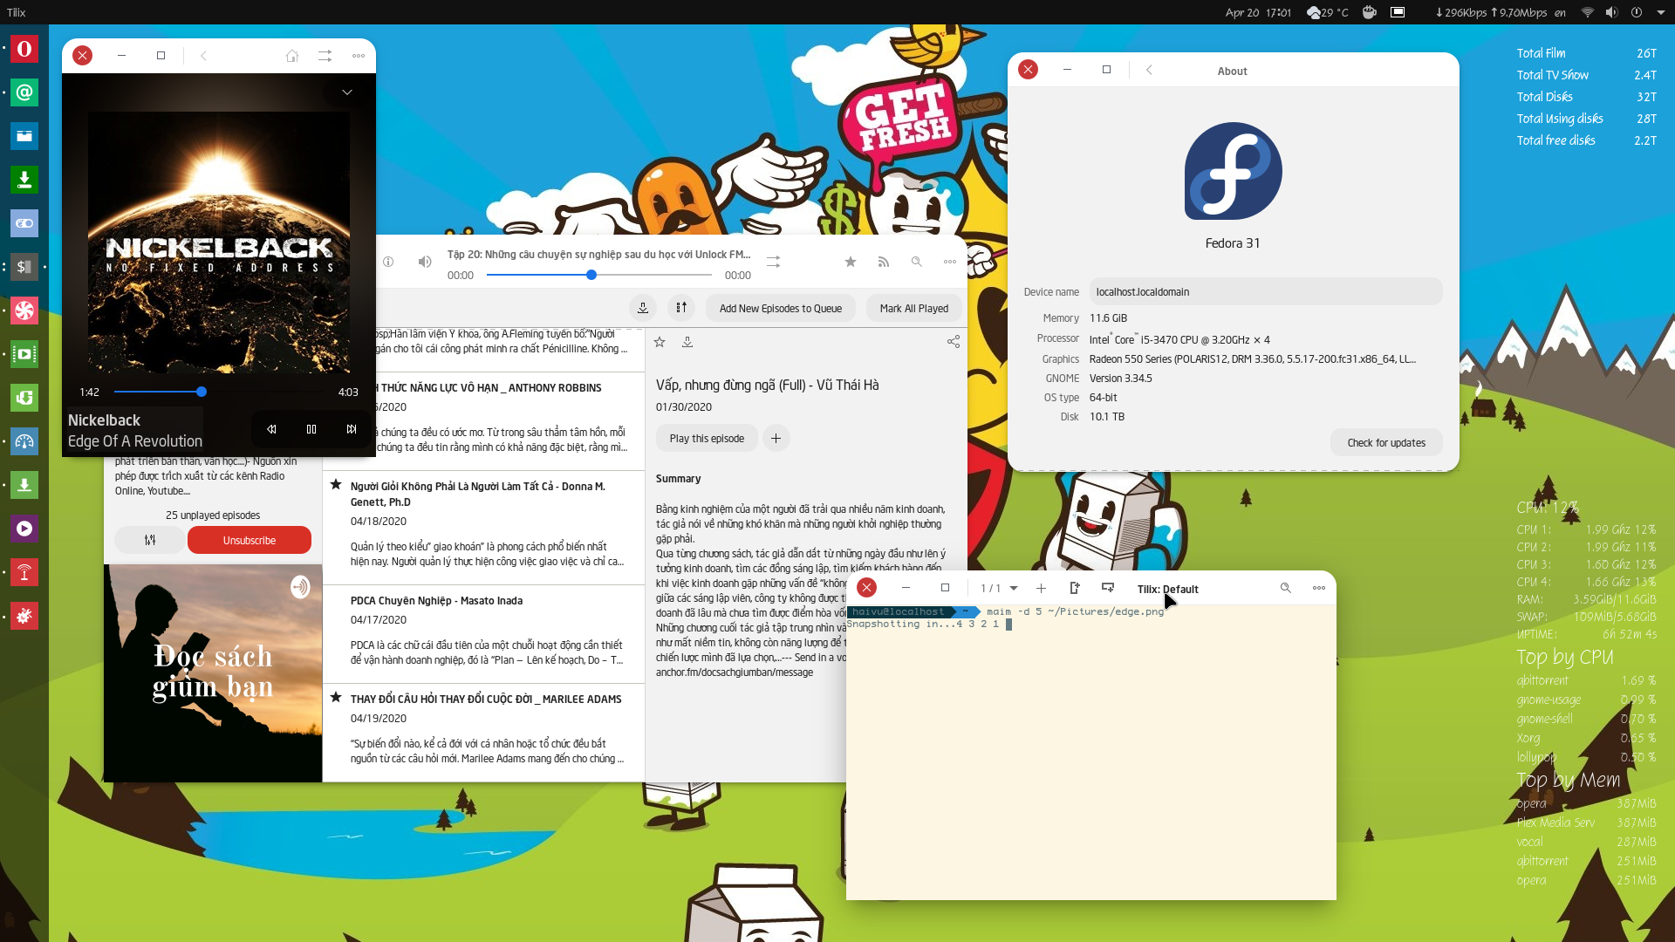This screenshot has width=1675, height=942.
Task: Click the sort order icon in podcast toolbar
Action: tap(681, 308)
